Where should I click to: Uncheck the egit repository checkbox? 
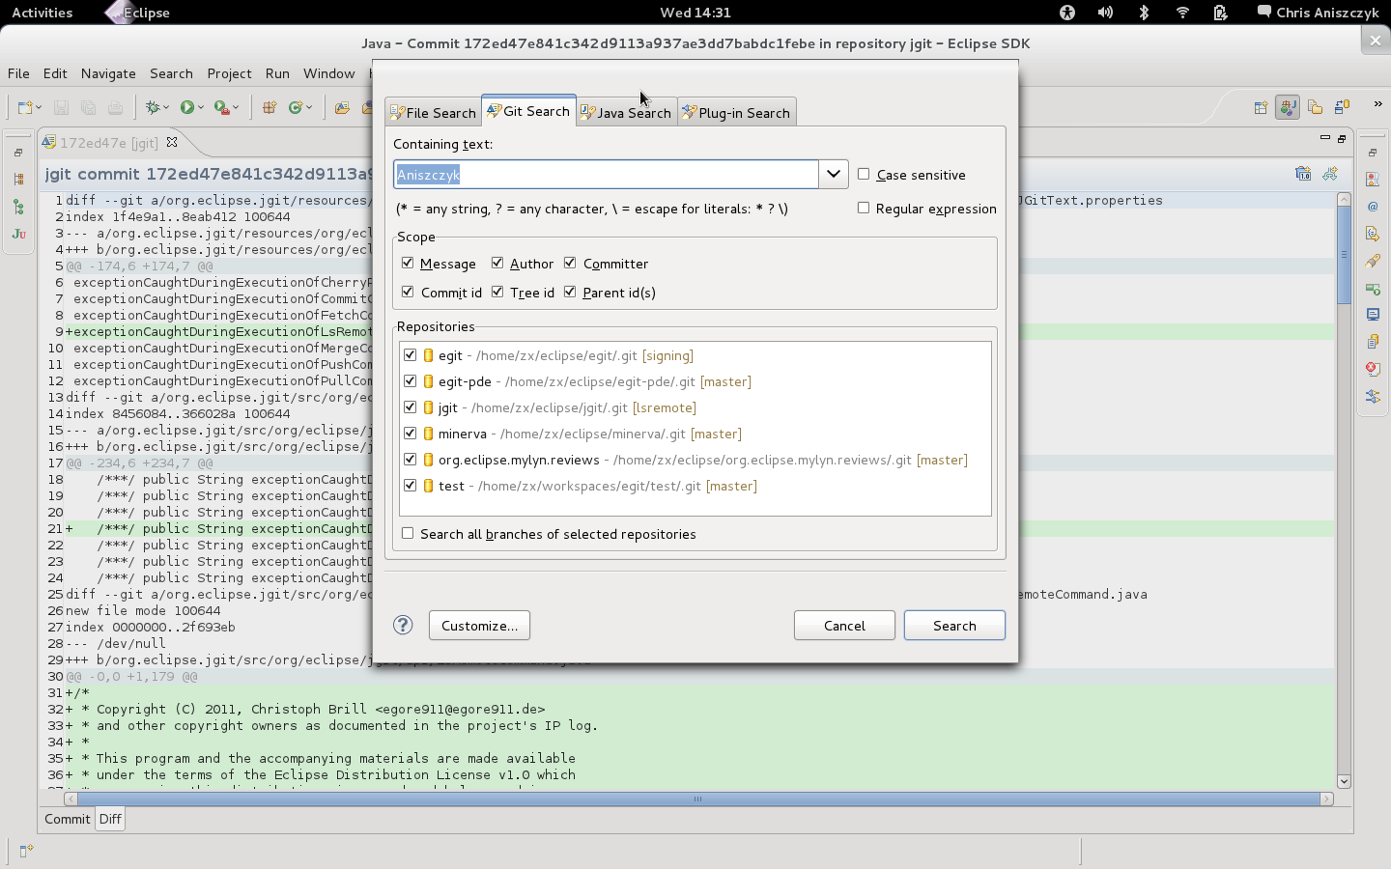pyautogui.click(x=411, y=355)
